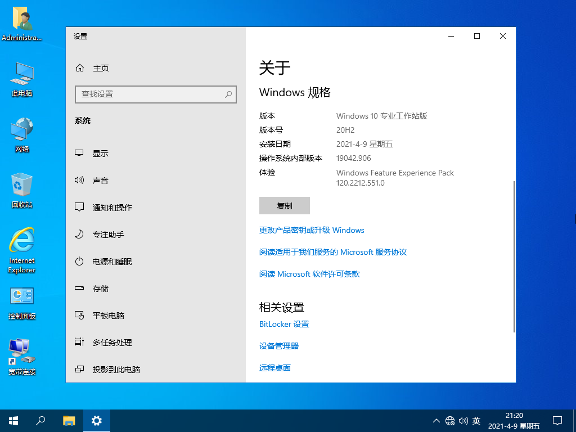Click the home icon beside 主页
Viewport: 576px width, 432px height.
pyautogui.click(x=80, y=68)
